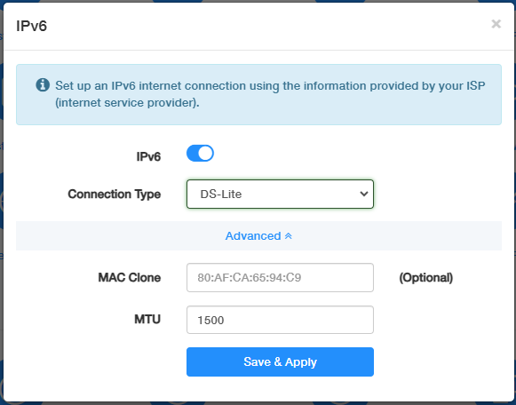Click the IPv6 label beside the toggle
The height and width of the screenshot is (405, 516).
click(148, 157)
